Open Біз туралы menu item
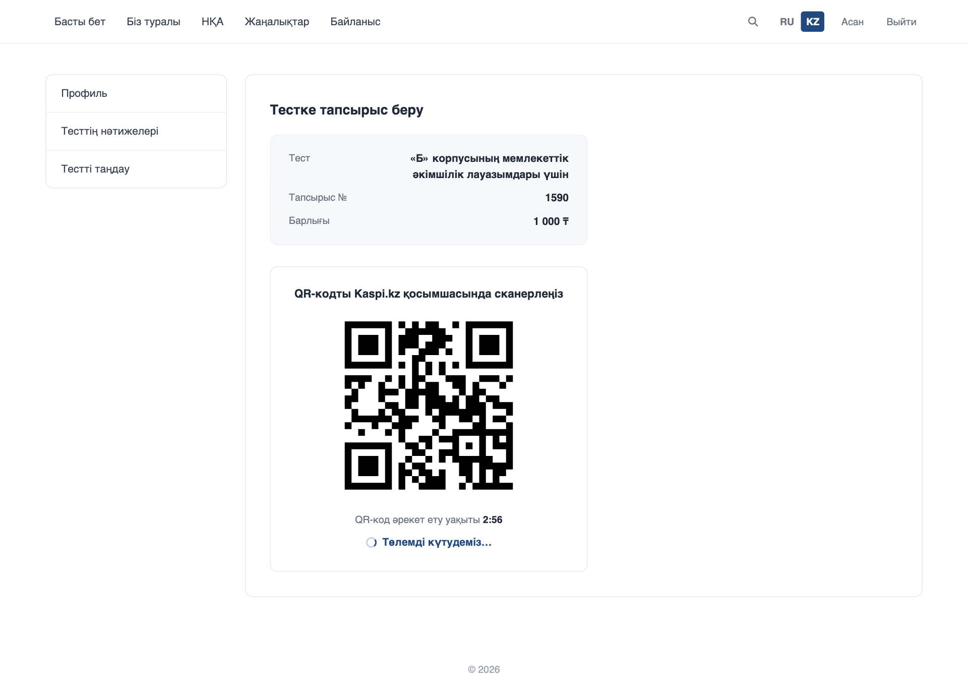 click(153, 22)
